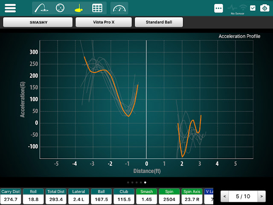Open the speedometer gauge view
273x205 pixels.
pyautogui.click(x=119, y=8)
